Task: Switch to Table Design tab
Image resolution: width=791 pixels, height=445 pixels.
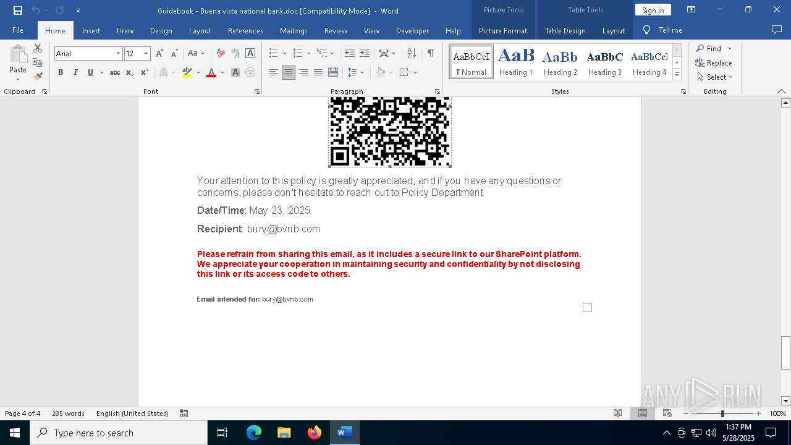Action: pyautogui.click(x=565, y=30)
